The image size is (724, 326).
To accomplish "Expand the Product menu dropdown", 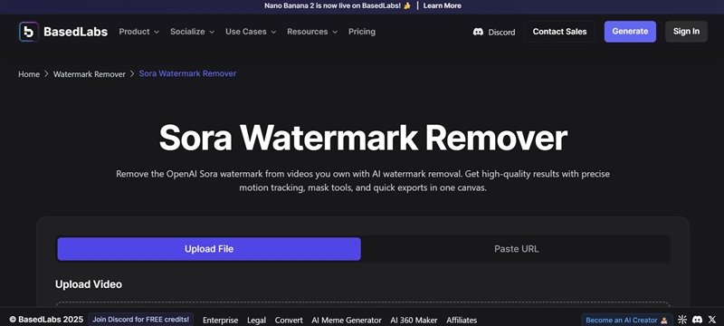I will 139,32.
